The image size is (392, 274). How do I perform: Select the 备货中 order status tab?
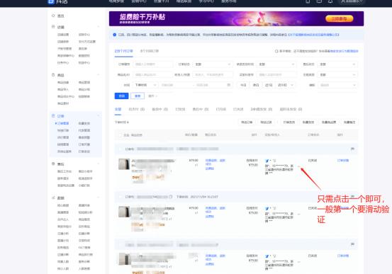click(159, 109)
